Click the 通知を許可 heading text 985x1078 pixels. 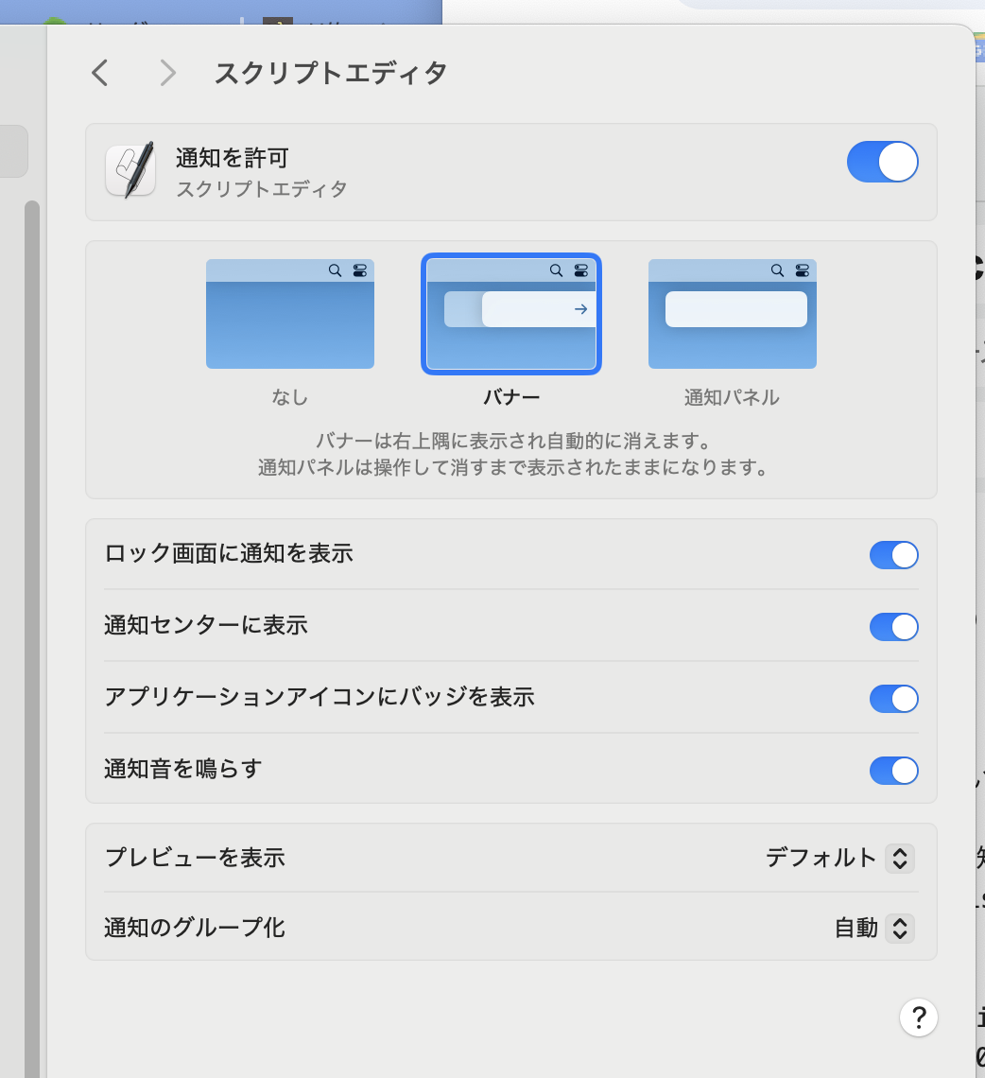[x=233, y=158]
